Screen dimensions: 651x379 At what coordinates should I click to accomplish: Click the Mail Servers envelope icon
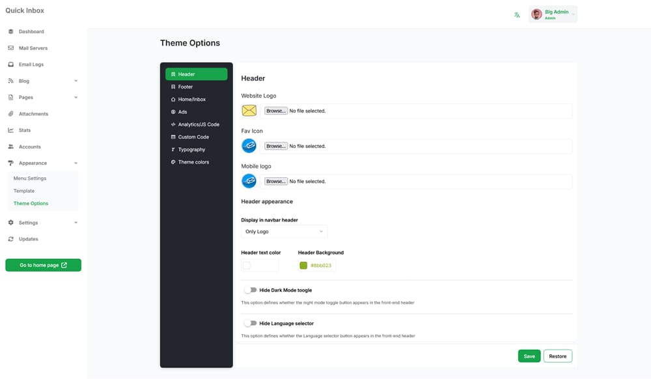click(x=11, y=48)
